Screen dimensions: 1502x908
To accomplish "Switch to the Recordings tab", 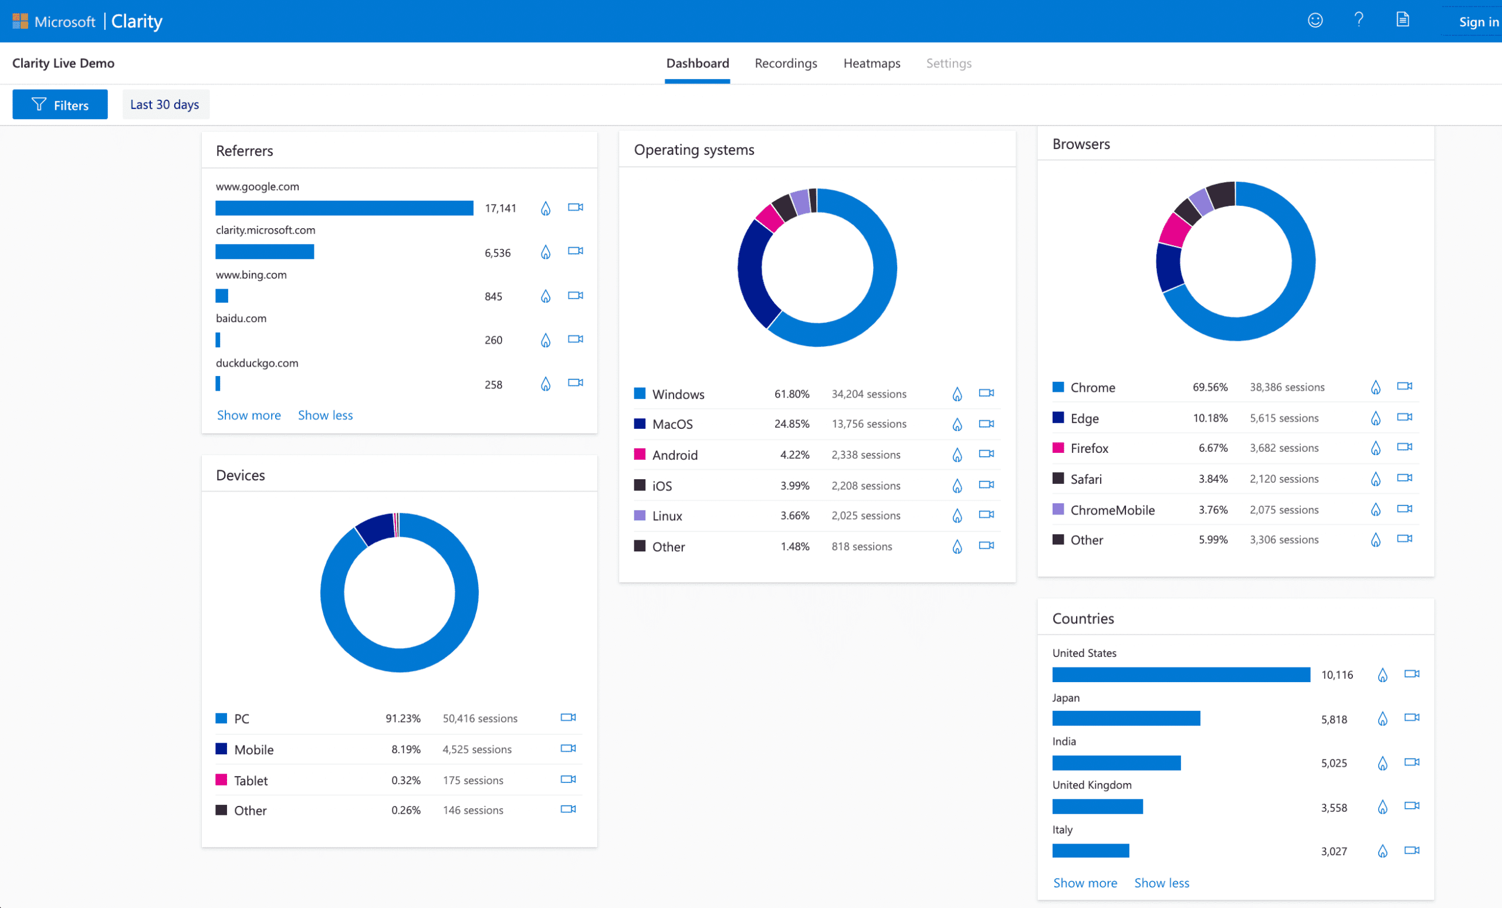I will (786, 63).
